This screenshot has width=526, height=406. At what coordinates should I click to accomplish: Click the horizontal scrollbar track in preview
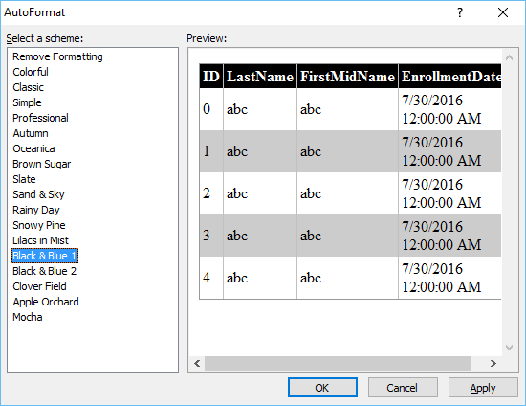338,363
